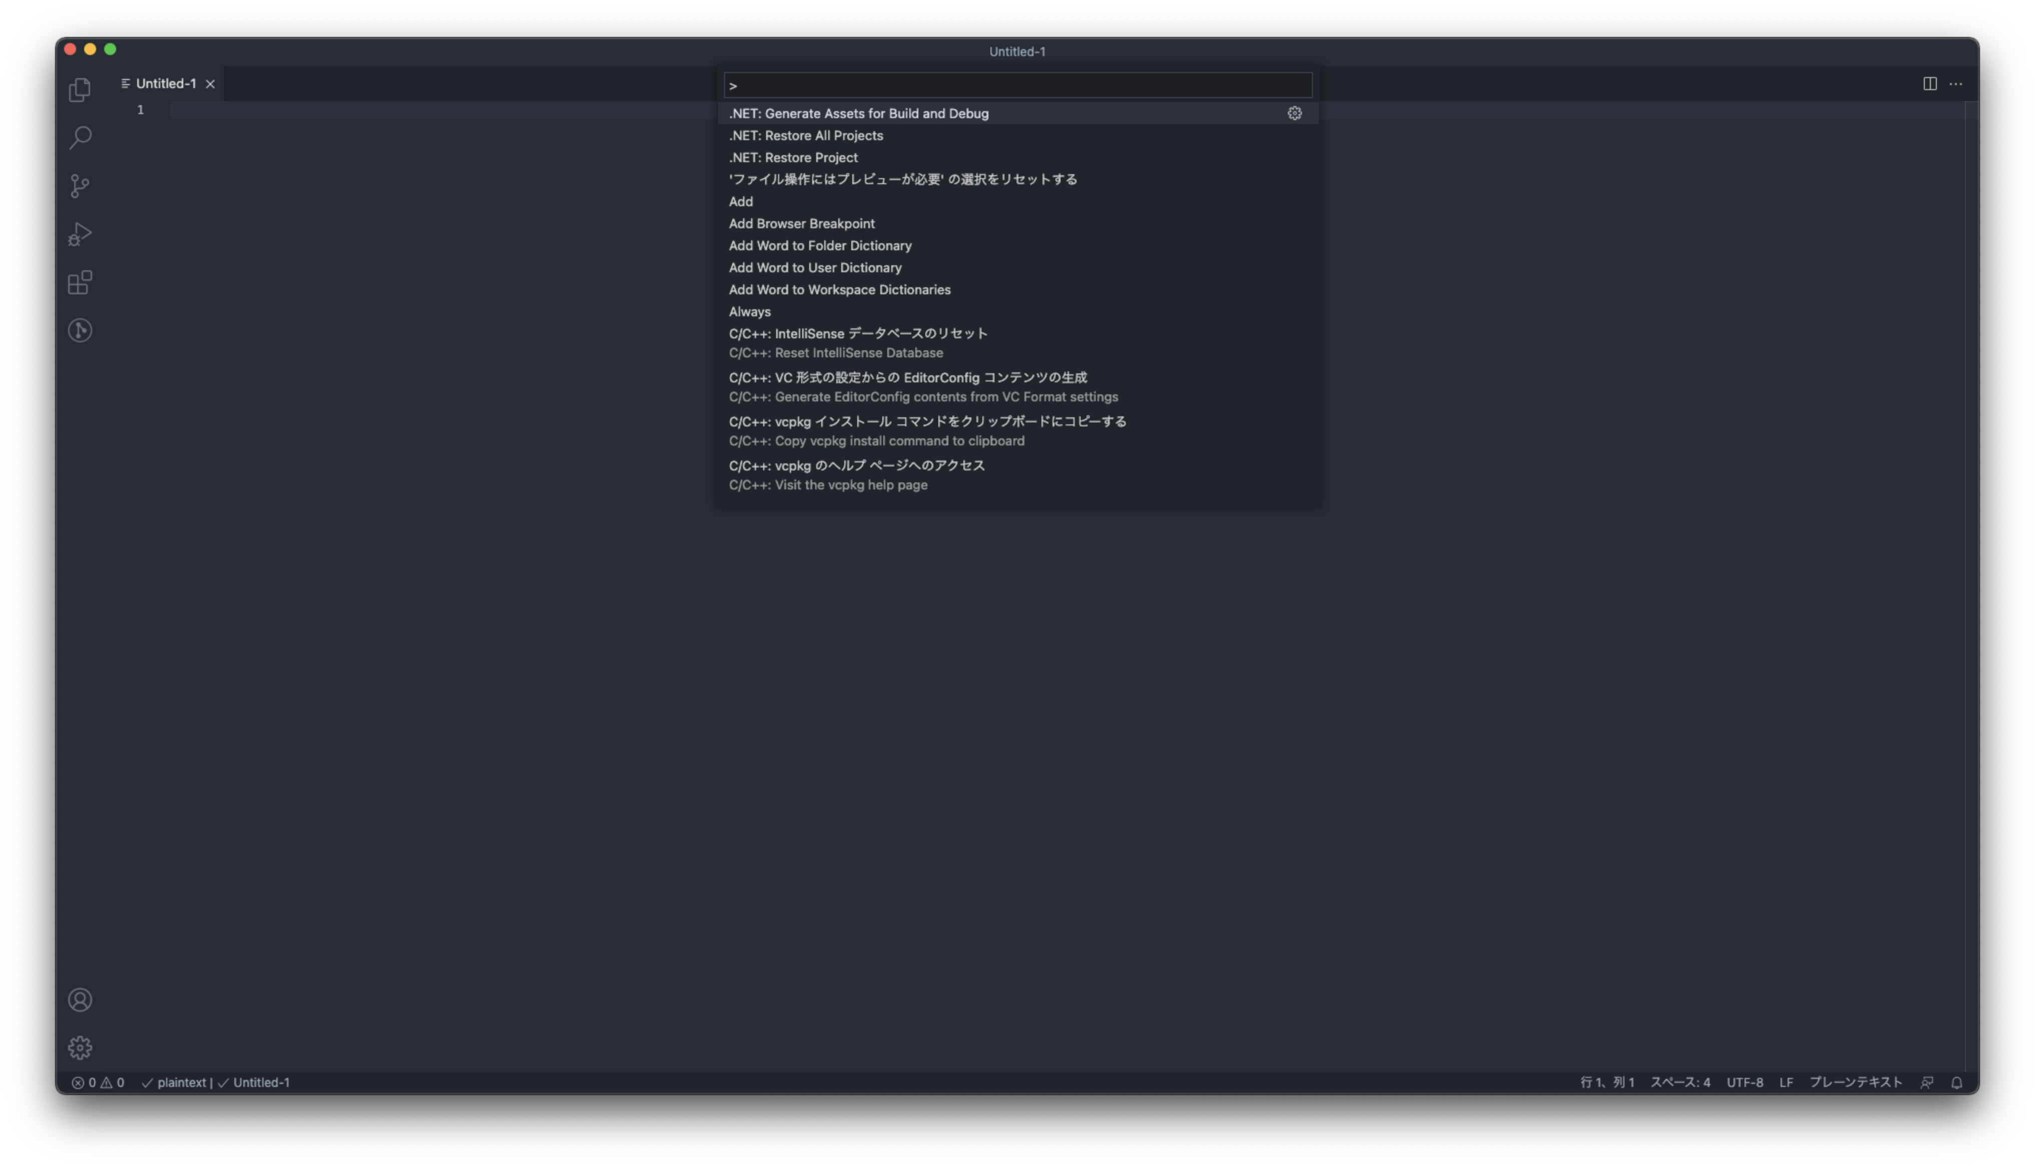Screen dimensions: 2035x1168
Task: Click the circular source control graph sidebar icon
Action: [80, 330]
